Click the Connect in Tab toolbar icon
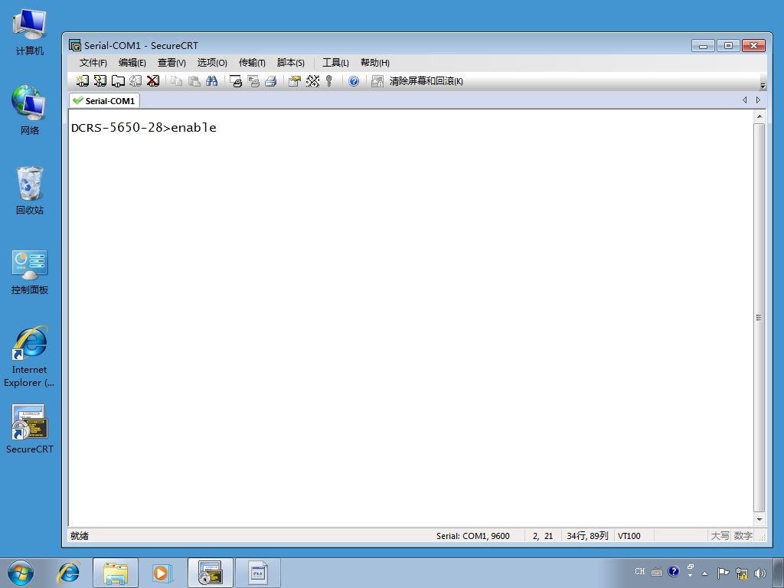Image resolution: width=784 pixels, height=588 pixels. 118,81
